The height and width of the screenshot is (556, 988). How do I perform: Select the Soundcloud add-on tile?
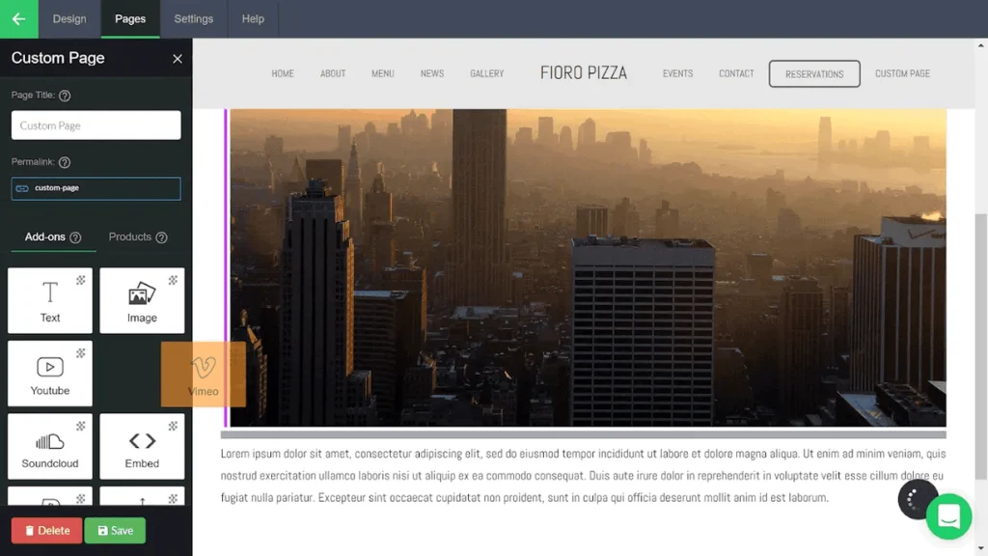[x=50, y=446]
